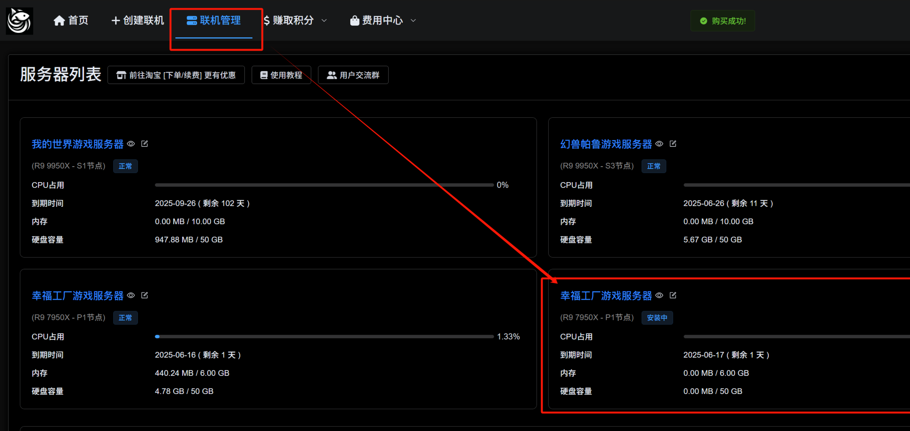Expand the 赚取积分 dropdown chevron
The image size is (910, 431).
click(324, 20)
